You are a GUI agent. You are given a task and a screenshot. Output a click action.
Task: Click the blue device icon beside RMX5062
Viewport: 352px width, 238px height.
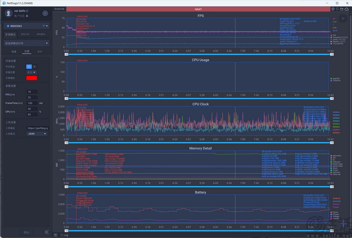point(8,26)
